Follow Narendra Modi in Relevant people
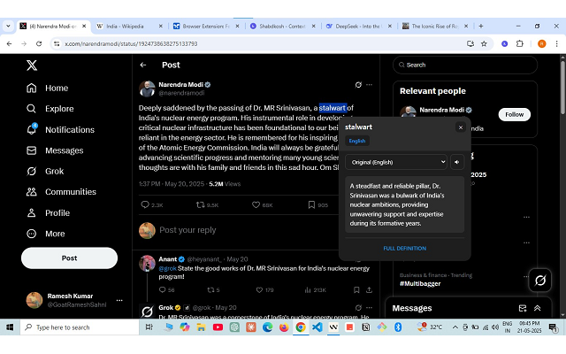Viewport: 566px width, 354px height. pyautogui.click(x=515, y=114)
